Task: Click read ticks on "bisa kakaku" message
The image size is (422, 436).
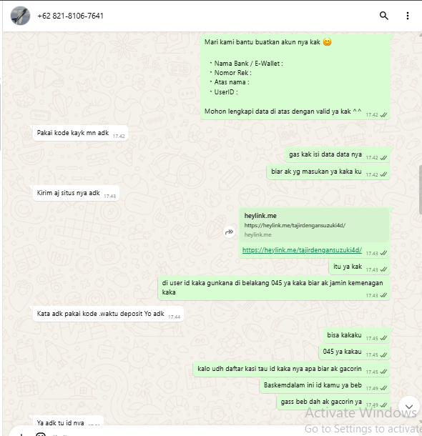Action: click(383, 338)
